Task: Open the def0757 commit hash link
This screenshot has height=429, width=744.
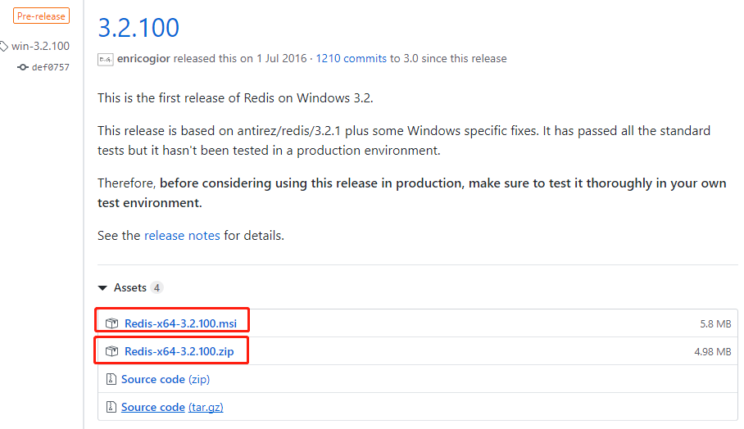Action: pos(50,67)
